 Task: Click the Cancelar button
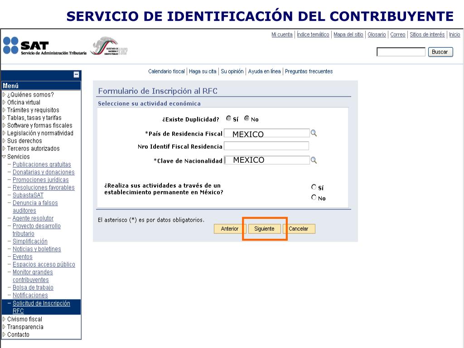coord(299,229)
